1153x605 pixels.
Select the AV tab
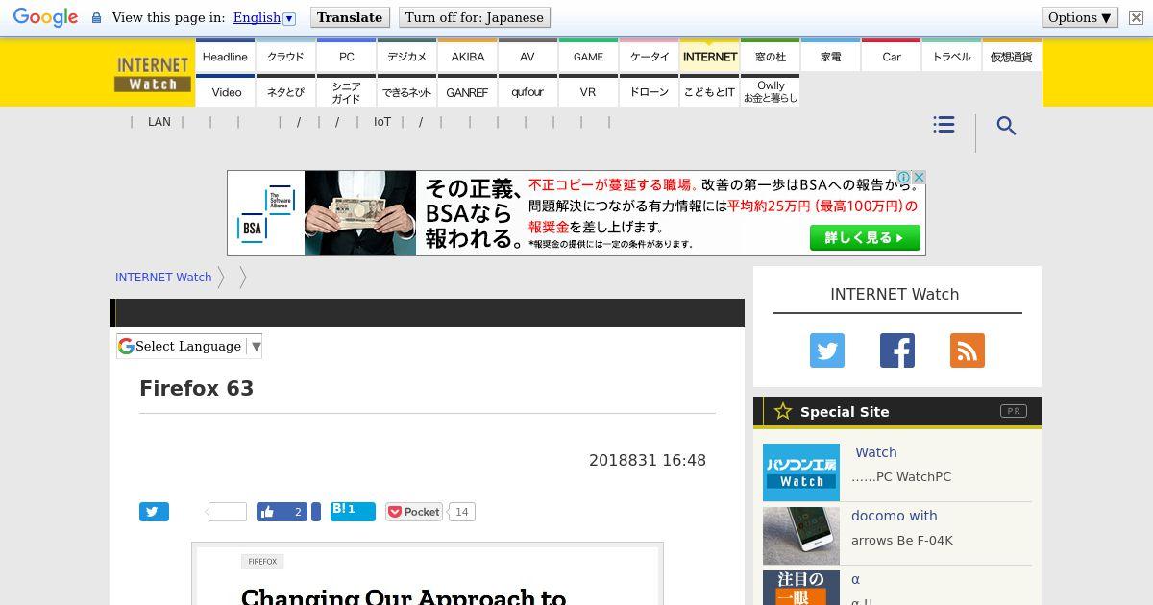(527, 57)
